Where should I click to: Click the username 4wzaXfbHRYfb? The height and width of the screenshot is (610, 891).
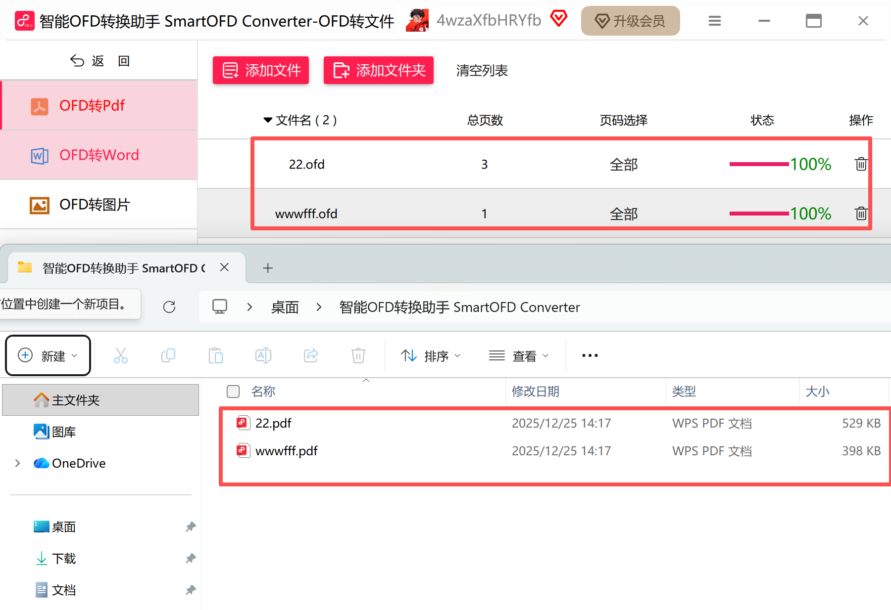(x=489, y=20)
